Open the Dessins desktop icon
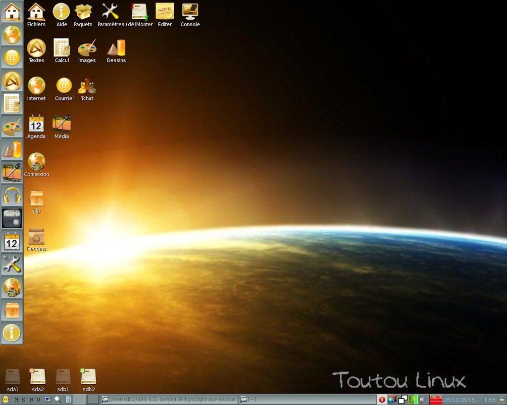Screen dimensions: 507x405 tap(116, 51)
